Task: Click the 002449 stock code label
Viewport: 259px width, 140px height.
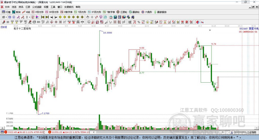Action: pyautogui.click(x=244, y=29)
